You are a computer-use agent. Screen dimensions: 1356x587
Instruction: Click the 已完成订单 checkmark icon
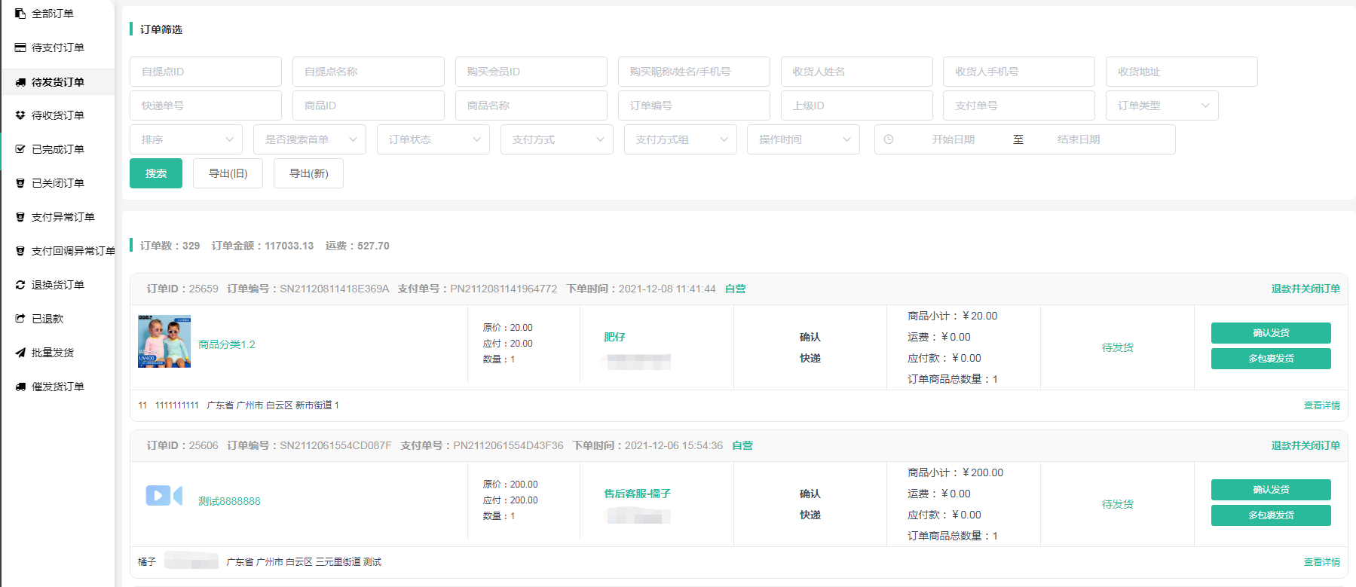tap(20, 149)
